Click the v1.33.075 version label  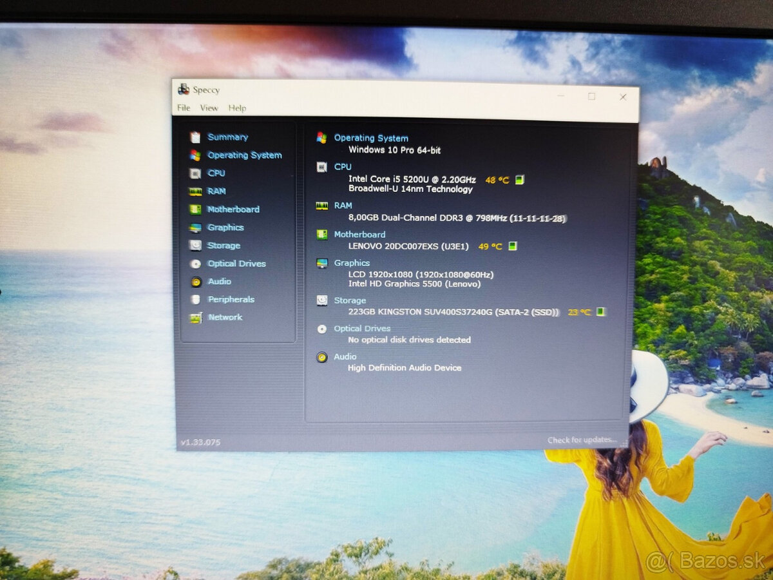(200, 442)
